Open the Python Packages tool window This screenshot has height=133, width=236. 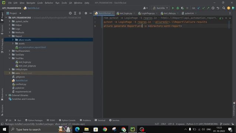(34, 120)
